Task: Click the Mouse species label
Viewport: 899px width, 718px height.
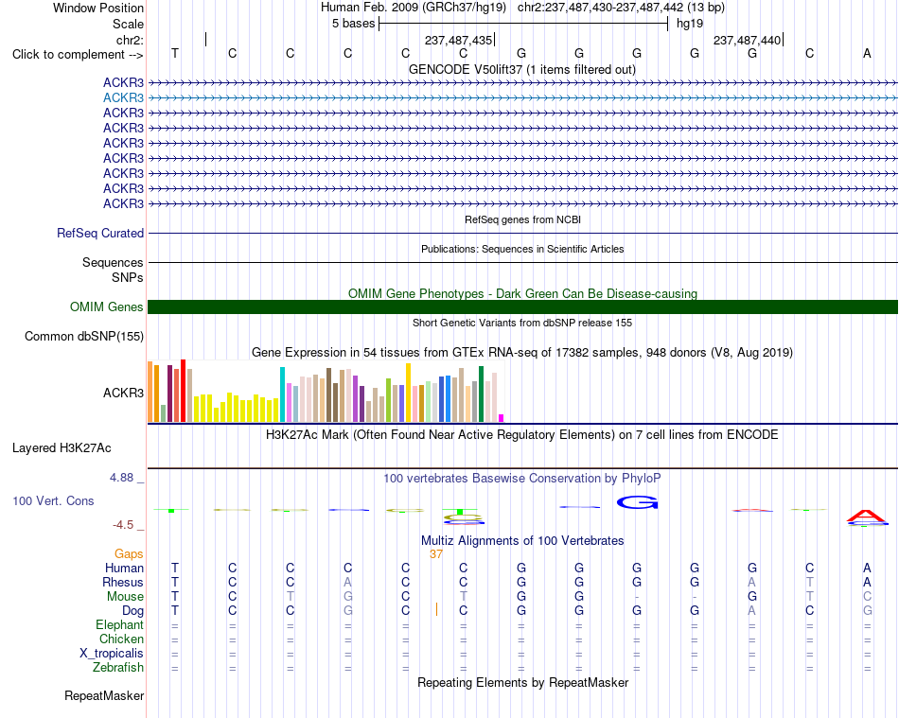Action: pos(125,597)
